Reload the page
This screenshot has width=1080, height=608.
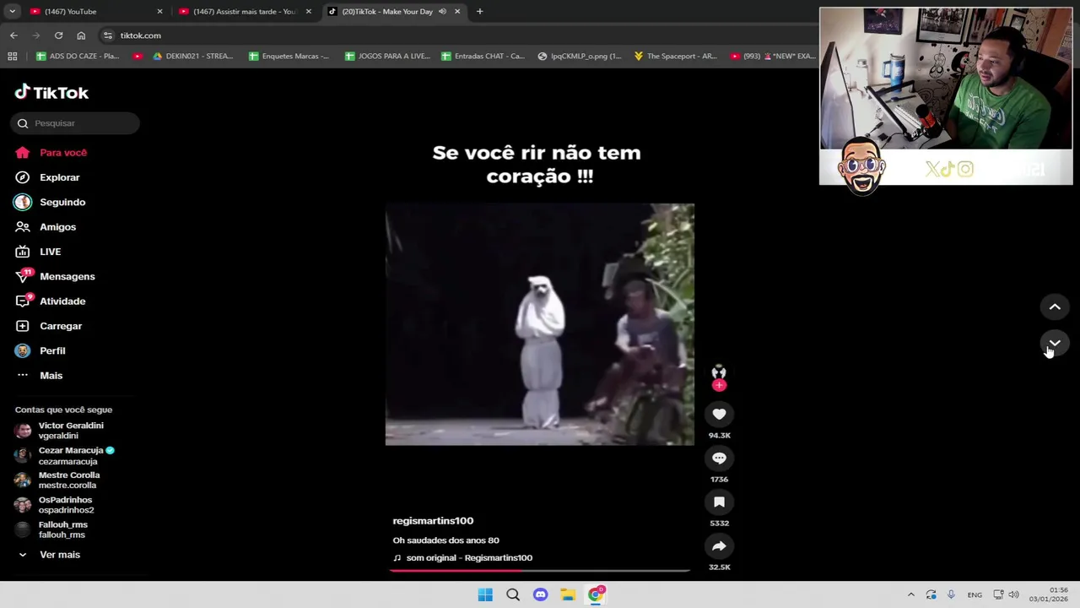58,35
